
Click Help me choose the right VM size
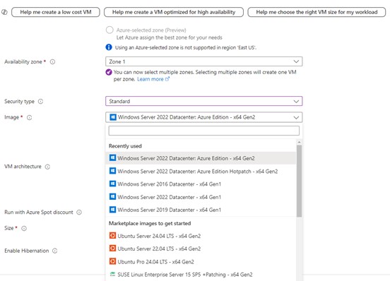coord(317,12)
